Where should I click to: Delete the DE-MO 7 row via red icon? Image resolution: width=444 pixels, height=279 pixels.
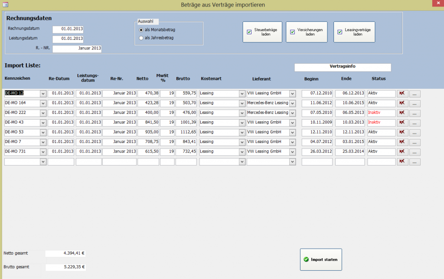(402, 142)
